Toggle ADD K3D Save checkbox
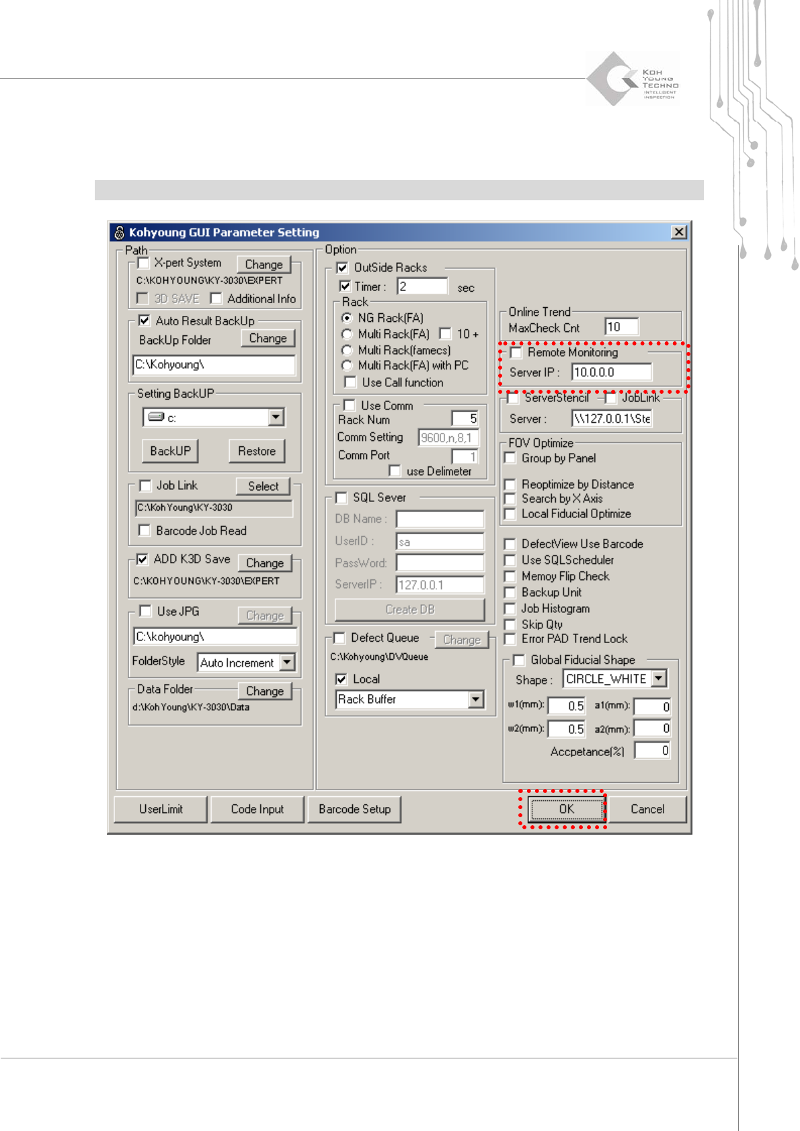This screenshot has width=800, height=1131. click(143, 559)
